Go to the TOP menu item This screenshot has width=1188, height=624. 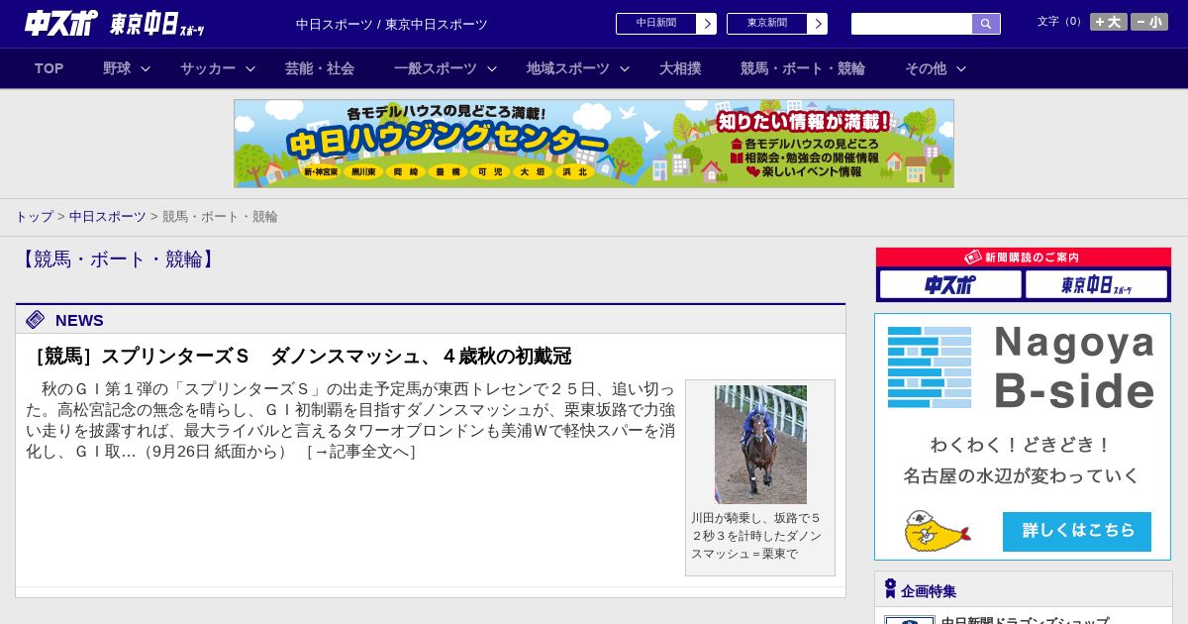(49, 68)
